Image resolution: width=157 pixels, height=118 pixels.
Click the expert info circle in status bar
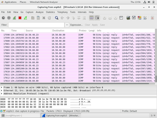pyautogui.click(x=1, y=111)
